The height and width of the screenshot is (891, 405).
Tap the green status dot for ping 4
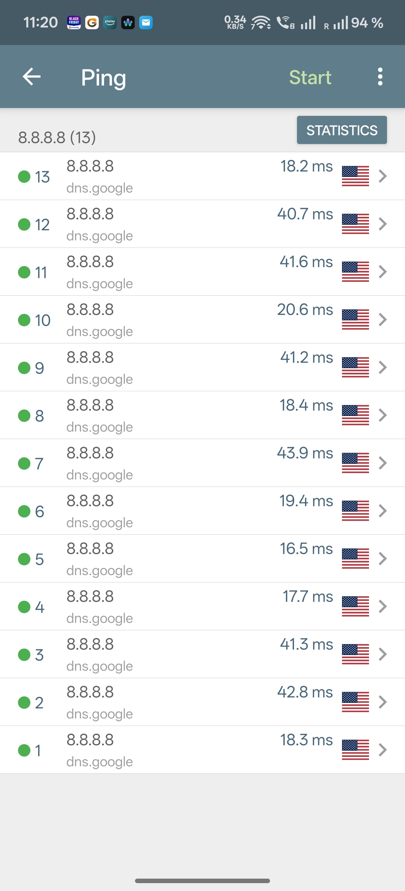coord(24,607)
